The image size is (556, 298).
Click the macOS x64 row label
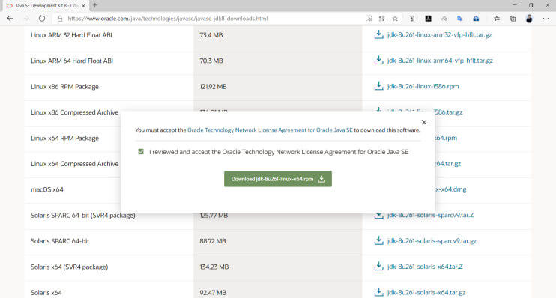[x=46, y=189]
